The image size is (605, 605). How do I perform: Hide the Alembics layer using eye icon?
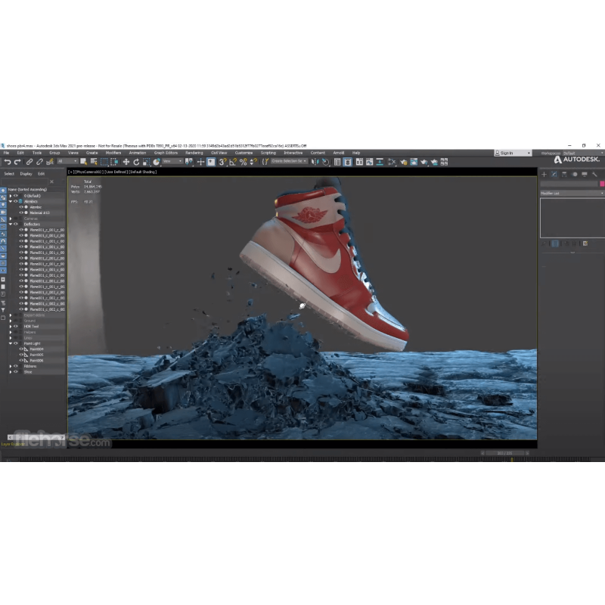(16, 202)
